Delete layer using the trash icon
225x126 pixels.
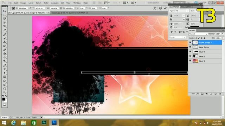[220, 94]
